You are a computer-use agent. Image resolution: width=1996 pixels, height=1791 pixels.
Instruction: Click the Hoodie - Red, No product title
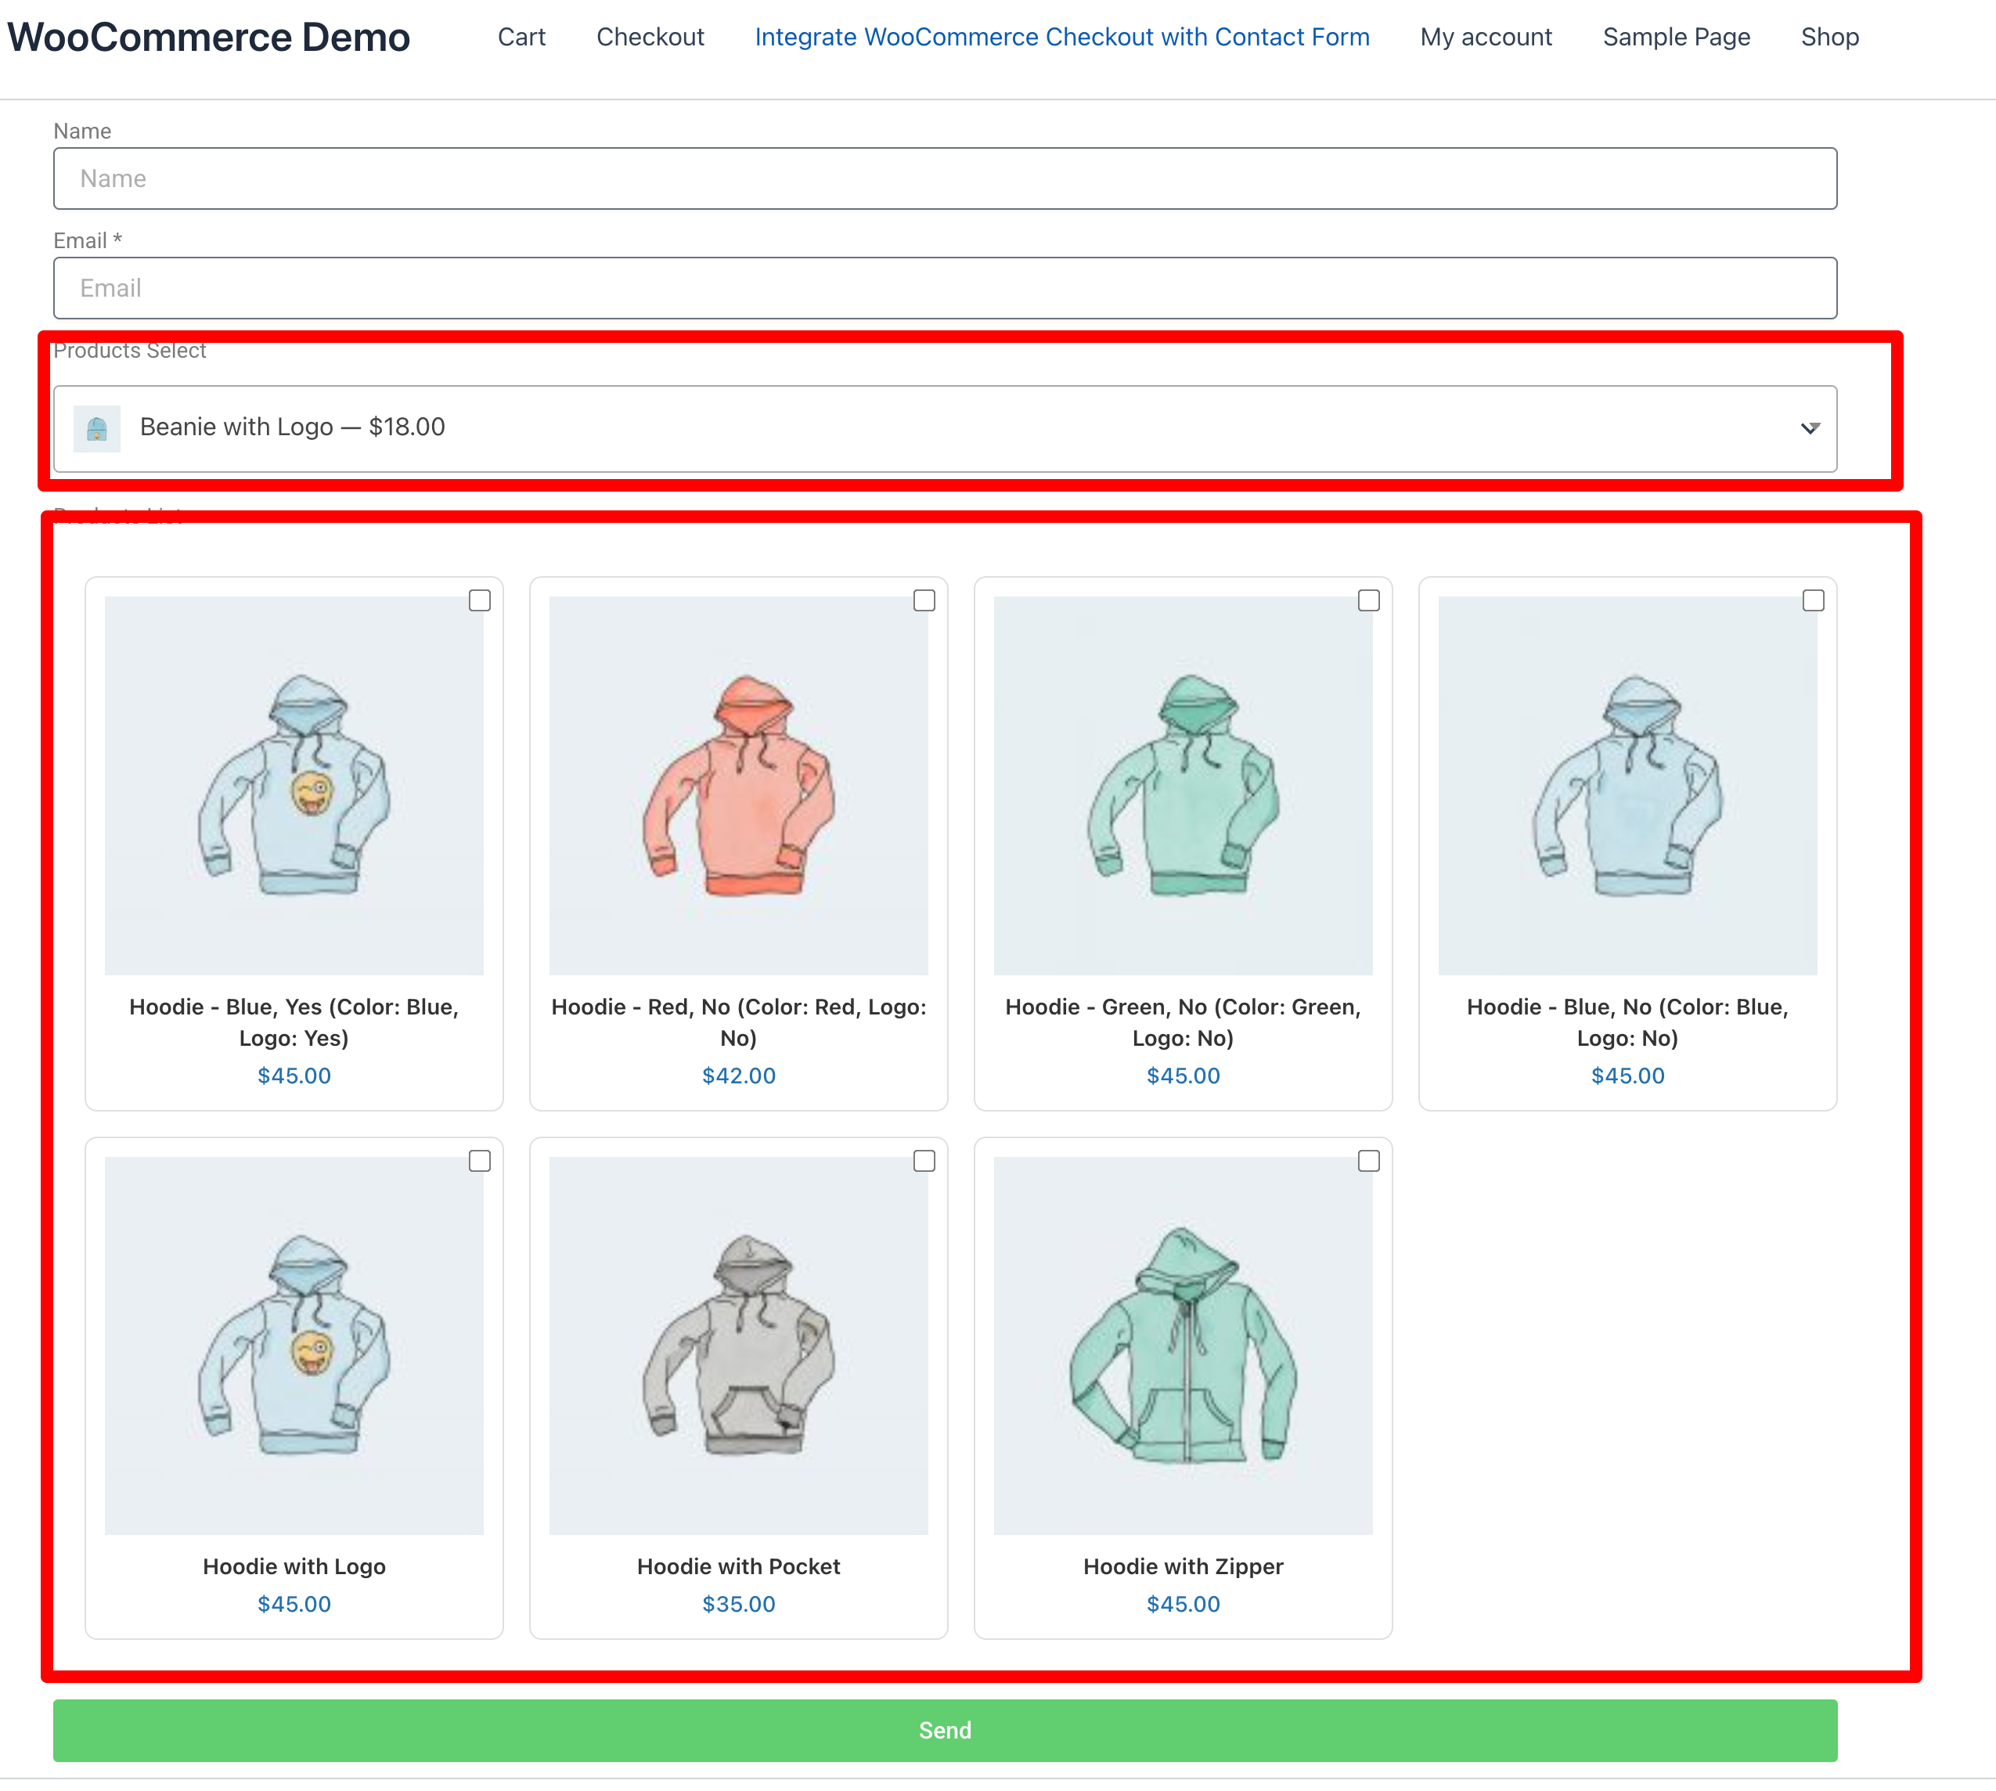[739, 1022]
